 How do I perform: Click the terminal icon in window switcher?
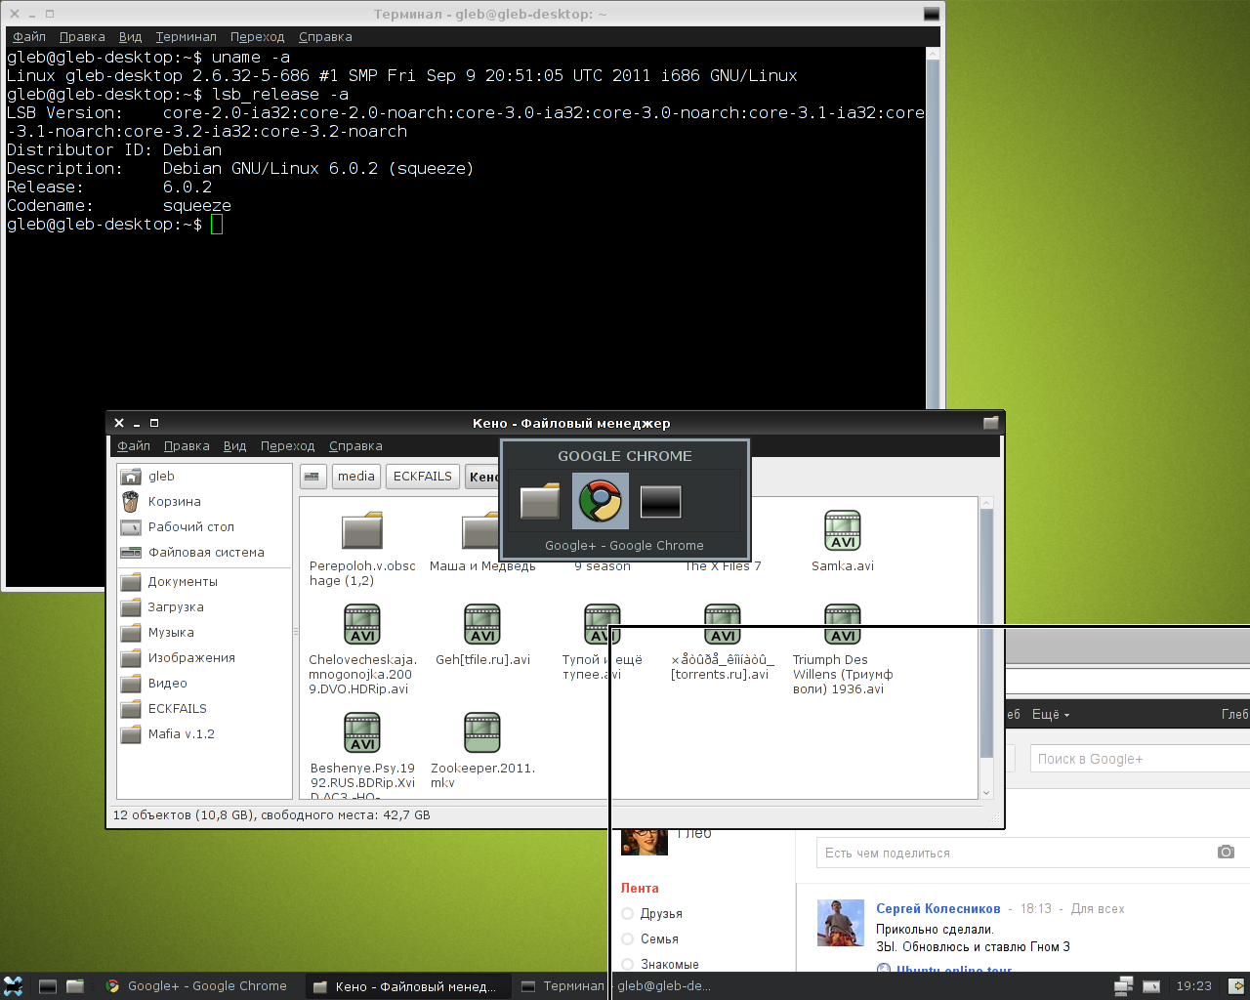pyautogui.click(x=660, y=502)
